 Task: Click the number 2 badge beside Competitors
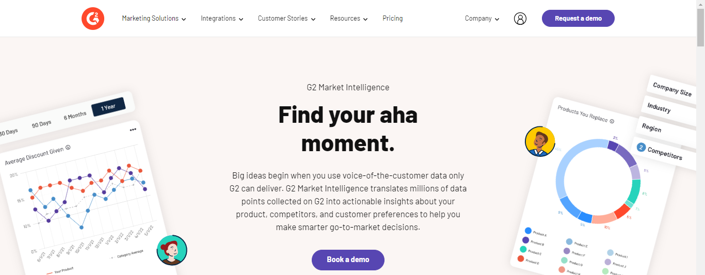coord(641,148)
